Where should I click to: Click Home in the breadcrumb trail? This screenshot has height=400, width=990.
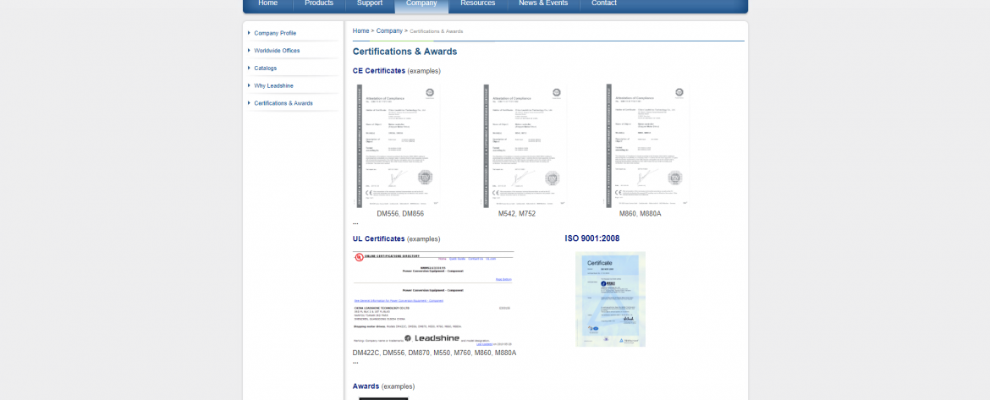point(361,31)
